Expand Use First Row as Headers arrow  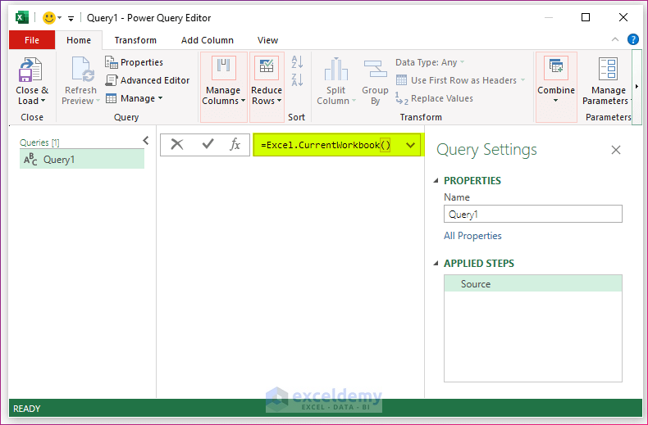click(x=523, y=80)
